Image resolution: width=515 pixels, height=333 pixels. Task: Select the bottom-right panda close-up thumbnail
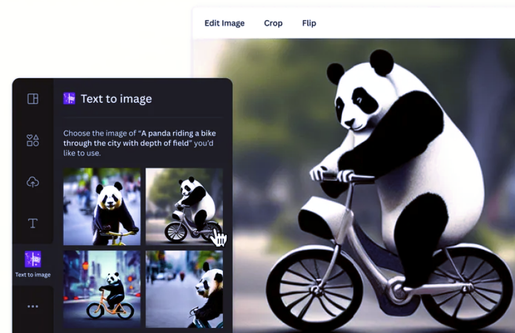(184, 289)
